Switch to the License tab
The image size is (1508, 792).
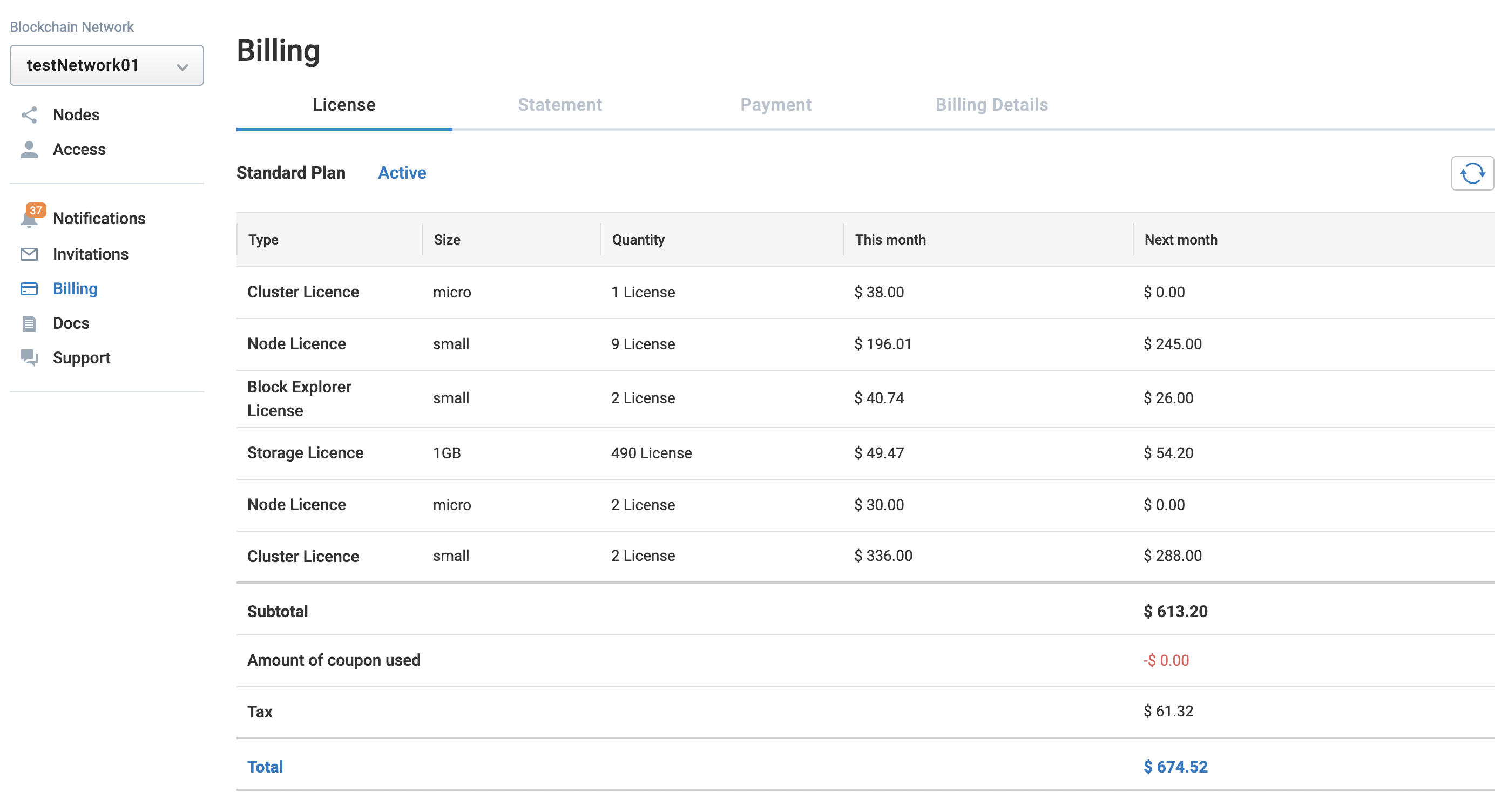[x=344, y=105]
